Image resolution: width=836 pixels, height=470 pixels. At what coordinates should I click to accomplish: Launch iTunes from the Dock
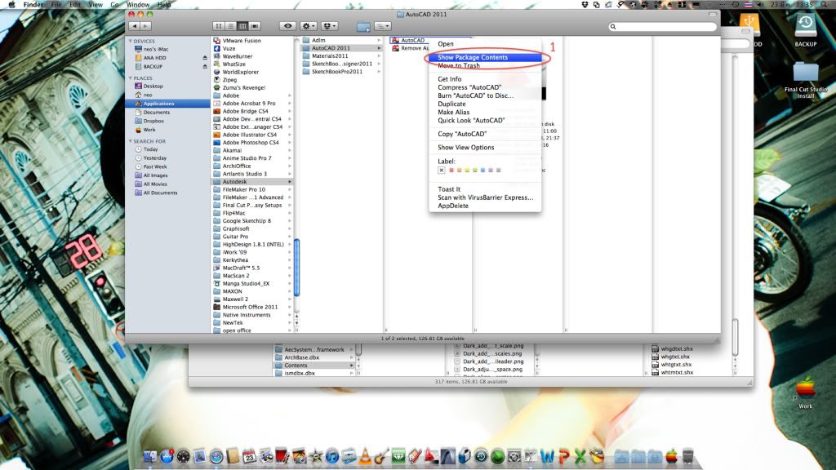point(332,456)
